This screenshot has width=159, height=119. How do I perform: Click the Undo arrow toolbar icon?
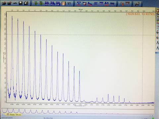click(x=15, y=3)
